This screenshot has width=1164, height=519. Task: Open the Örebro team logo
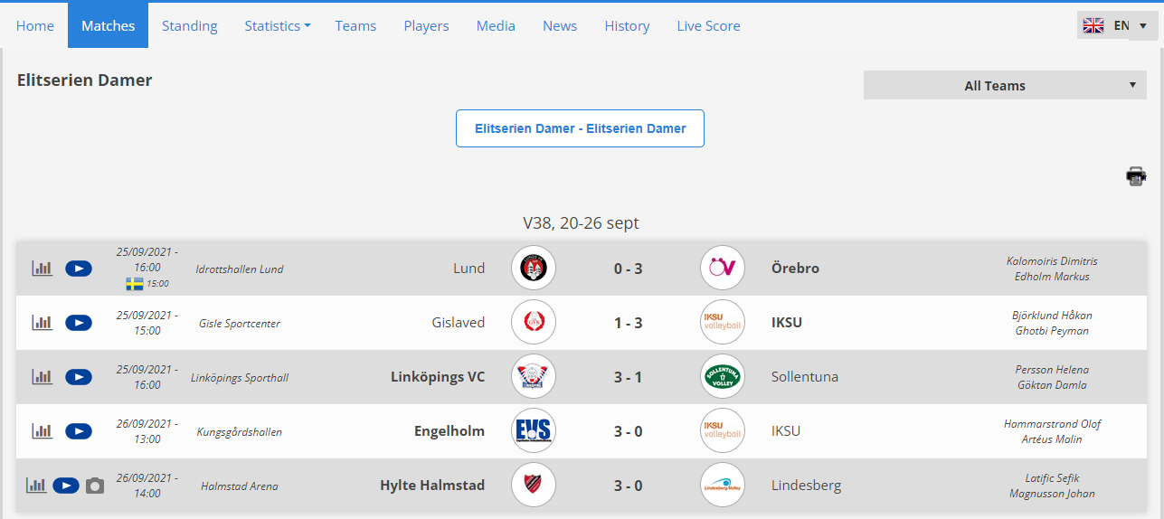pyautogui.click(x=722, y=268)
